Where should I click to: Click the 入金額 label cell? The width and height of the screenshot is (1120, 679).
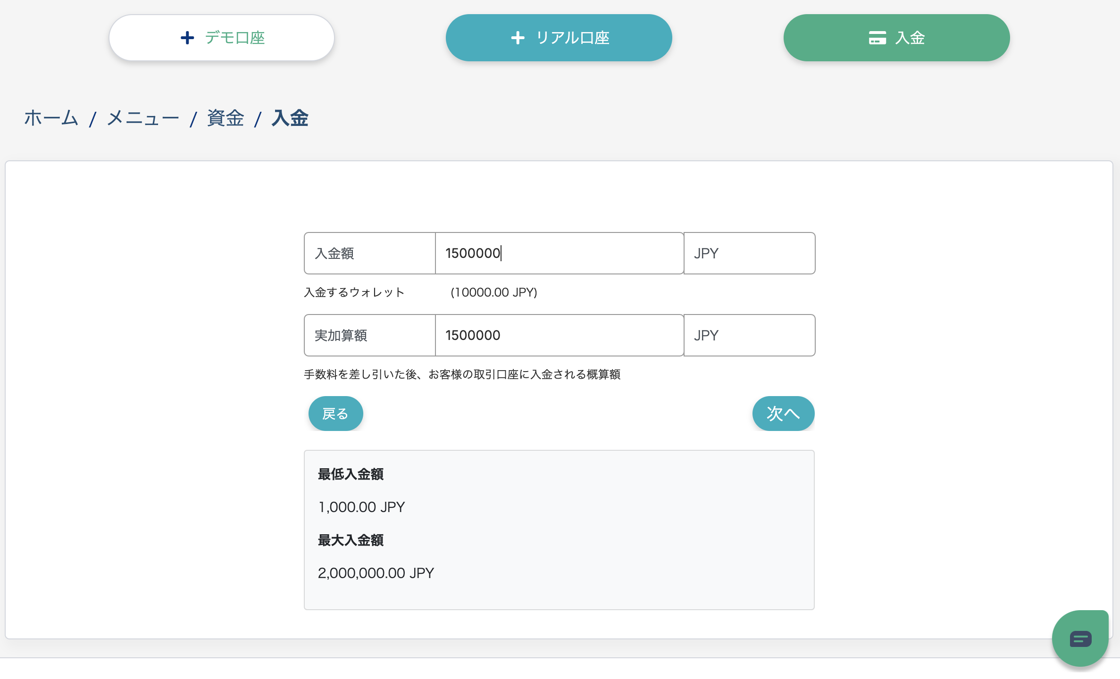369,253
